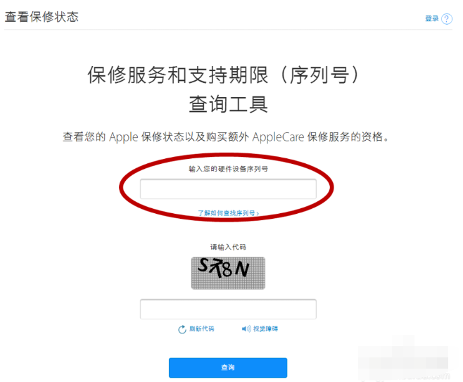The height and width of the screenshot is (382, 463).
Task: Click the 保修服务和支持期限 heading line
Action: point(223,75)
